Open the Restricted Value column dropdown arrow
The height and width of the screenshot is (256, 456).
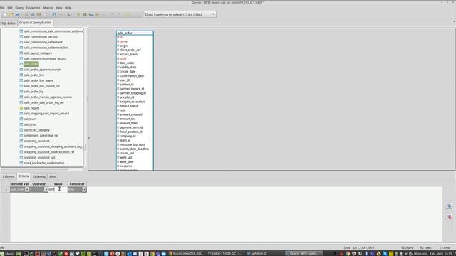[27, 189]
